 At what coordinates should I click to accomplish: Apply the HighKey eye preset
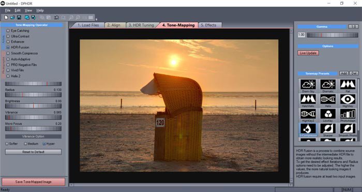(348, 101)
